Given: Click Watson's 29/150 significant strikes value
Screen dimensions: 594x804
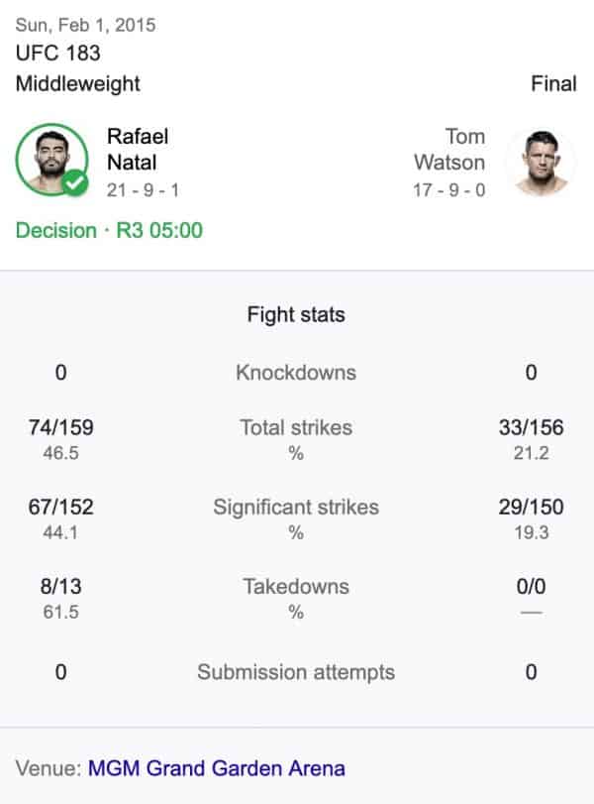Looking at the screenshot, I should click(531, 508).
